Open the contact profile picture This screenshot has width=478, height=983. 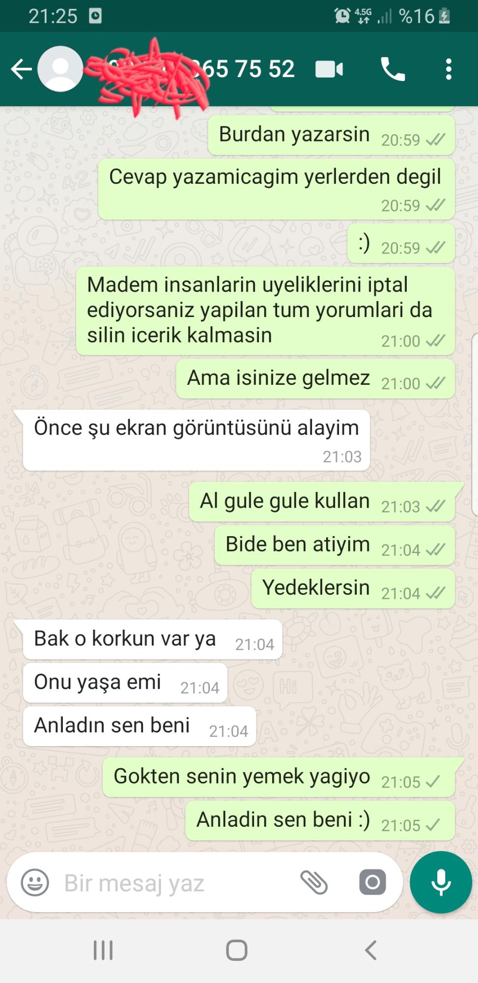click(60, 69)
